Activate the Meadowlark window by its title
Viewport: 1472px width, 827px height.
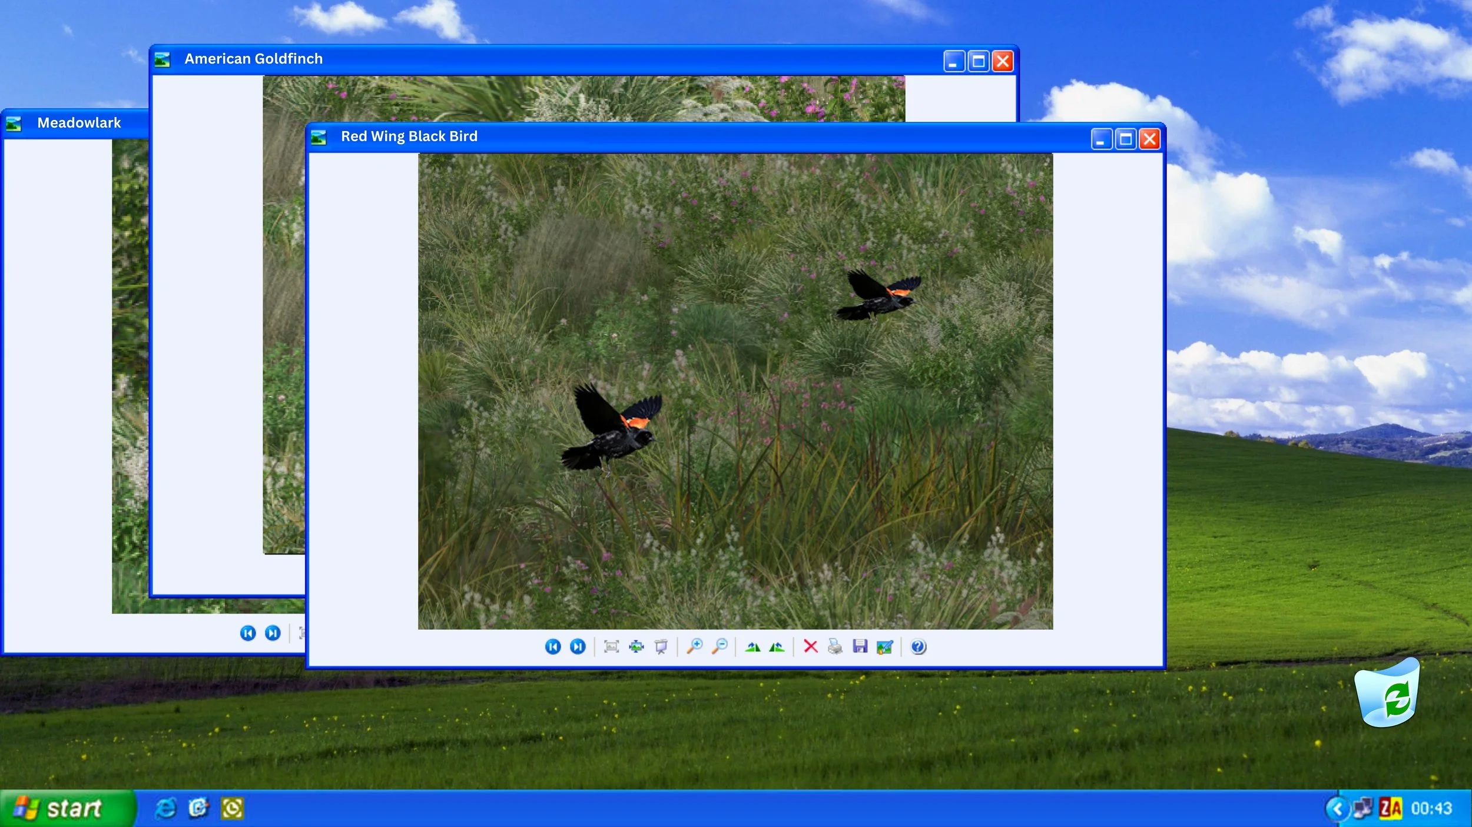point(79,123)
